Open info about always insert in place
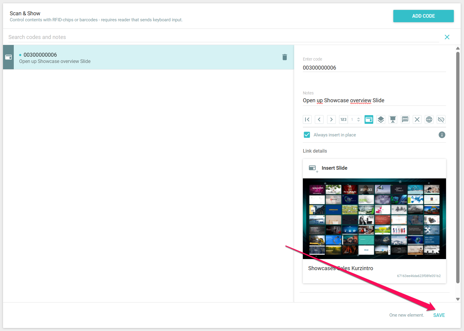464x331 pixels. (x=442, y=135)
